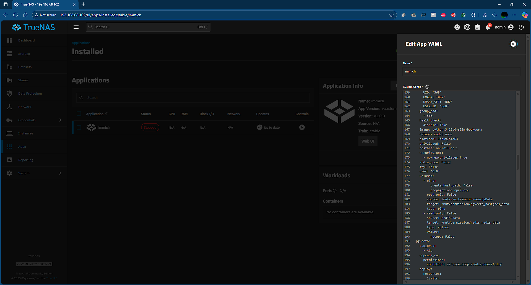531x285 pixels.
Task: Open browser extensions puzzle icon
Action: (473, 15)
